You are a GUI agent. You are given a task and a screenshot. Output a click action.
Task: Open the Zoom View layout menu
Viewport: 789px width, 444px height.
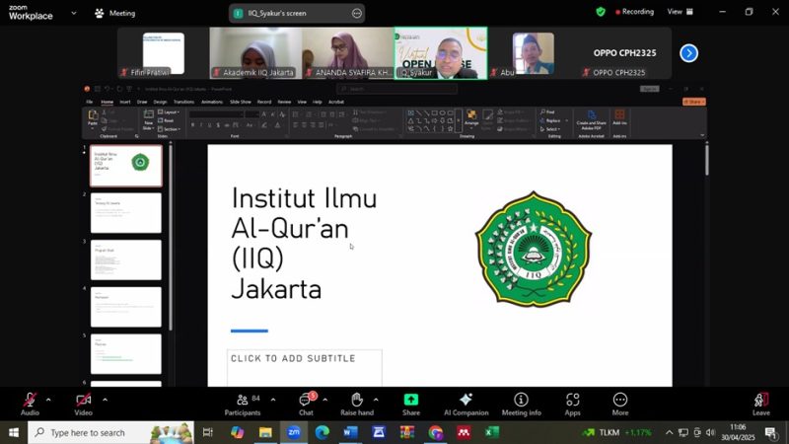[x=680, y=12]
